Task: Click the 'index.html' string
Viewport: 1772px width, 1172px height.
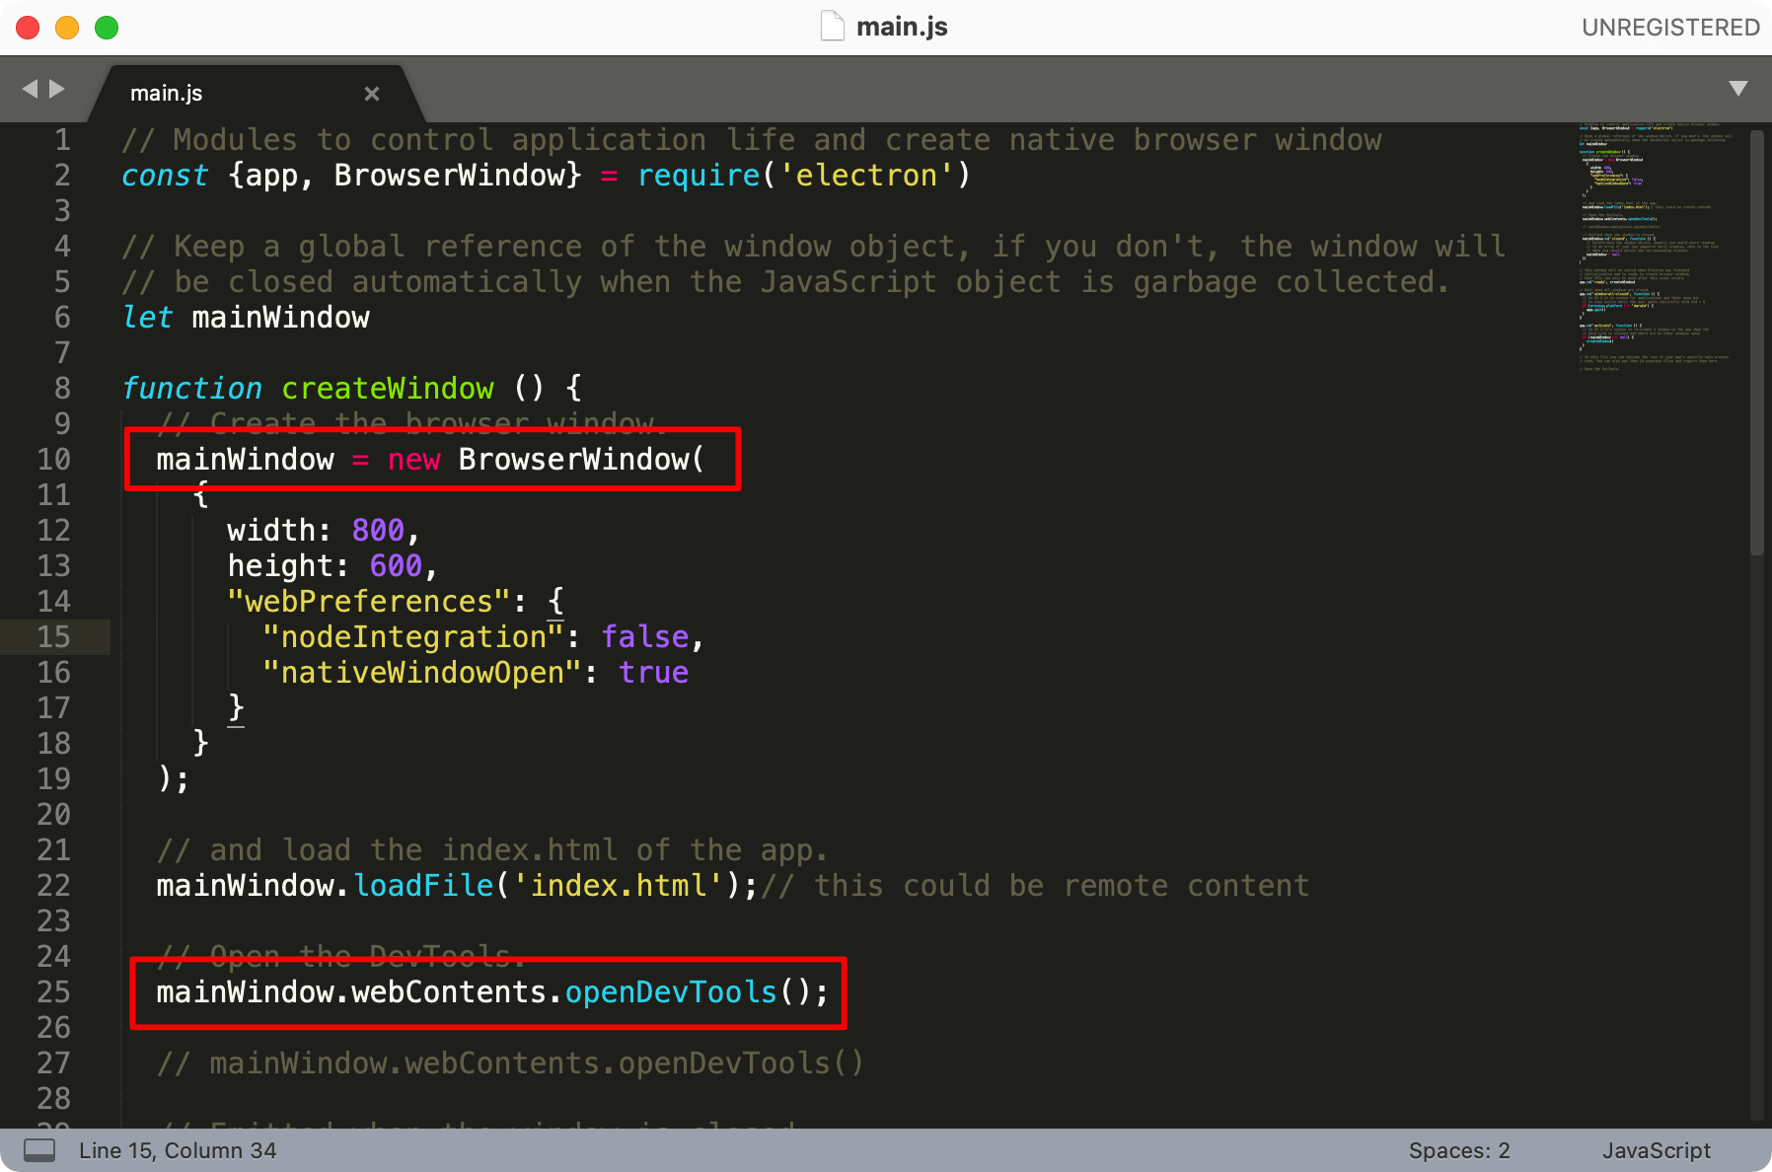Action: [620, 886]
